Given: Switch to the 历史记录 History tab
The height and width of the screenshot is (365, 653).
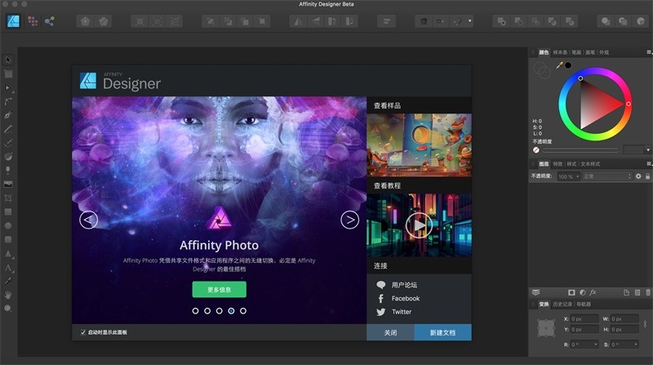Looking at the screenshot, I should coord(562,304).
